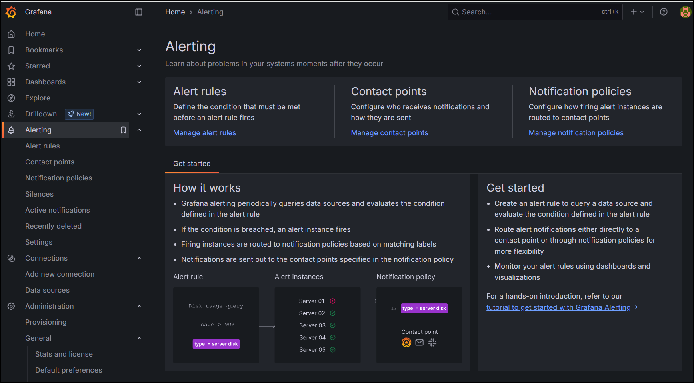This screenshot has height=383, width=694.
Task: Click the email envelope contact point icon
Action: 419,342
